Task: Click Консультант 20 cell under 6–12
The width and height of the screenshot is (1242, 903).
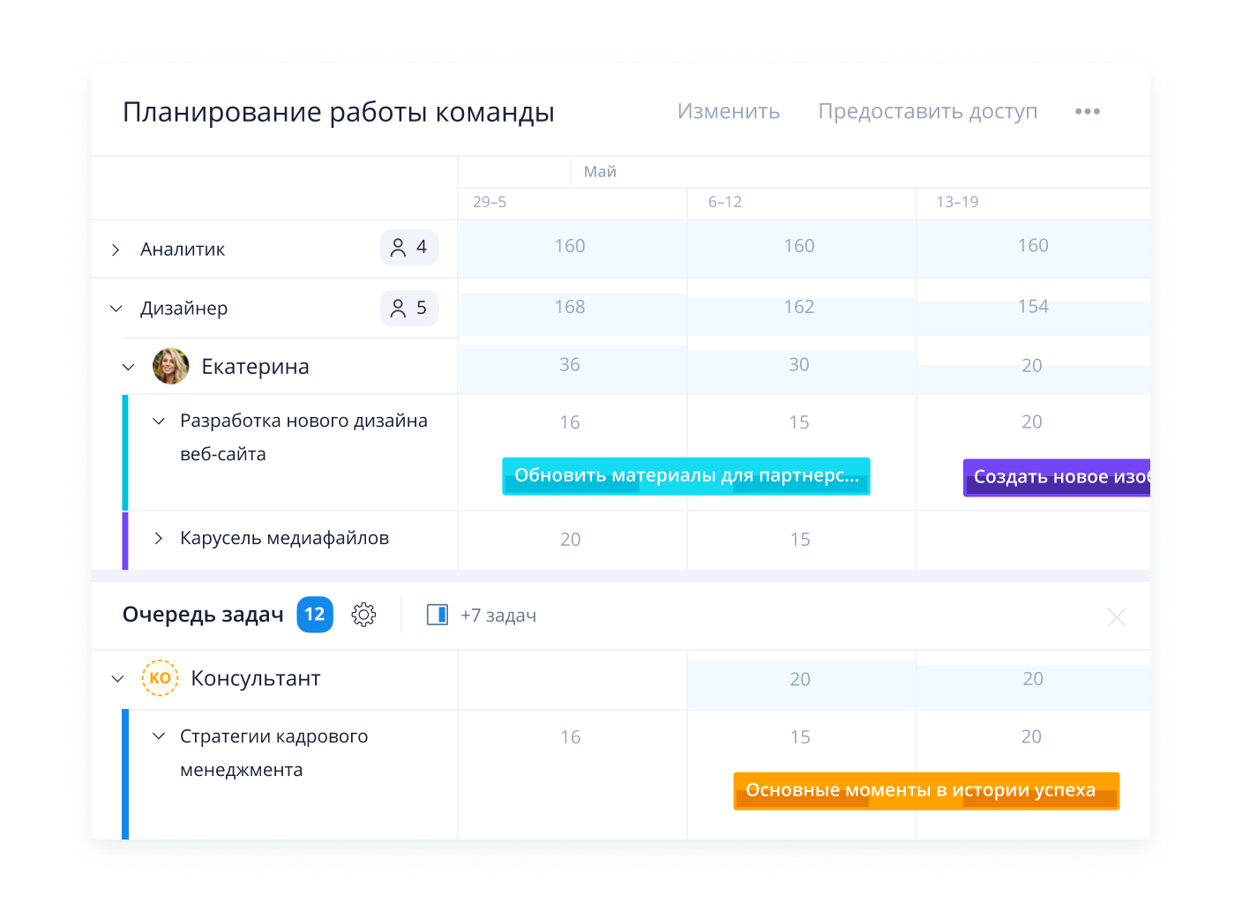Action: point(800,680)
